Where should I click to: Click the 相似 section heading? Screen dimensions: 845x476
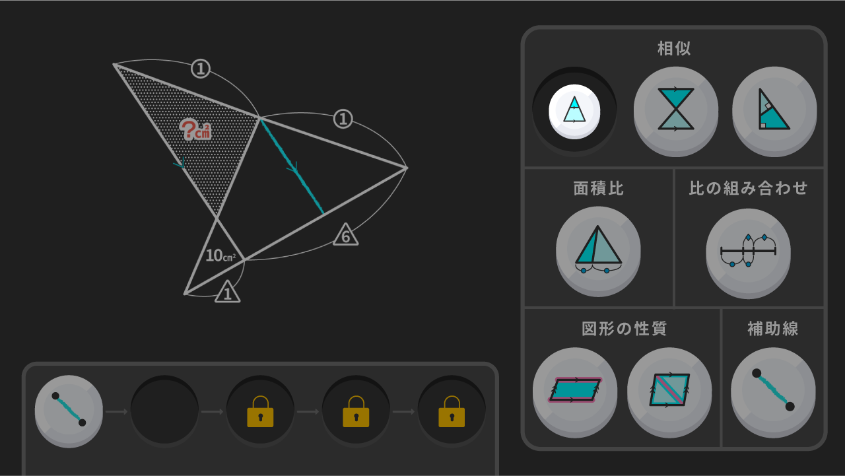pos(674,48)
